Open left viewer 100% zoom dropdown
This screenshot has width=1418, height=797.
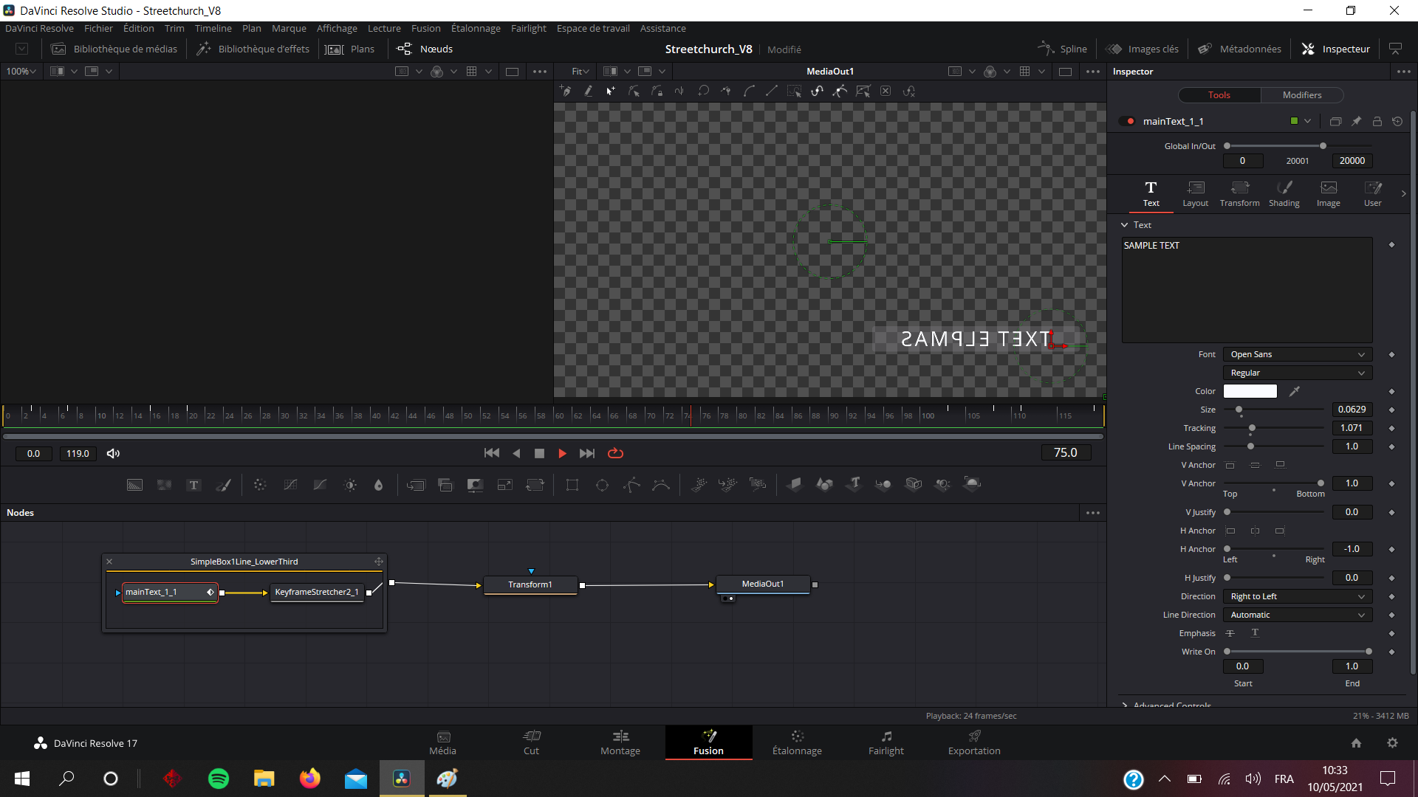coord(21,71)
